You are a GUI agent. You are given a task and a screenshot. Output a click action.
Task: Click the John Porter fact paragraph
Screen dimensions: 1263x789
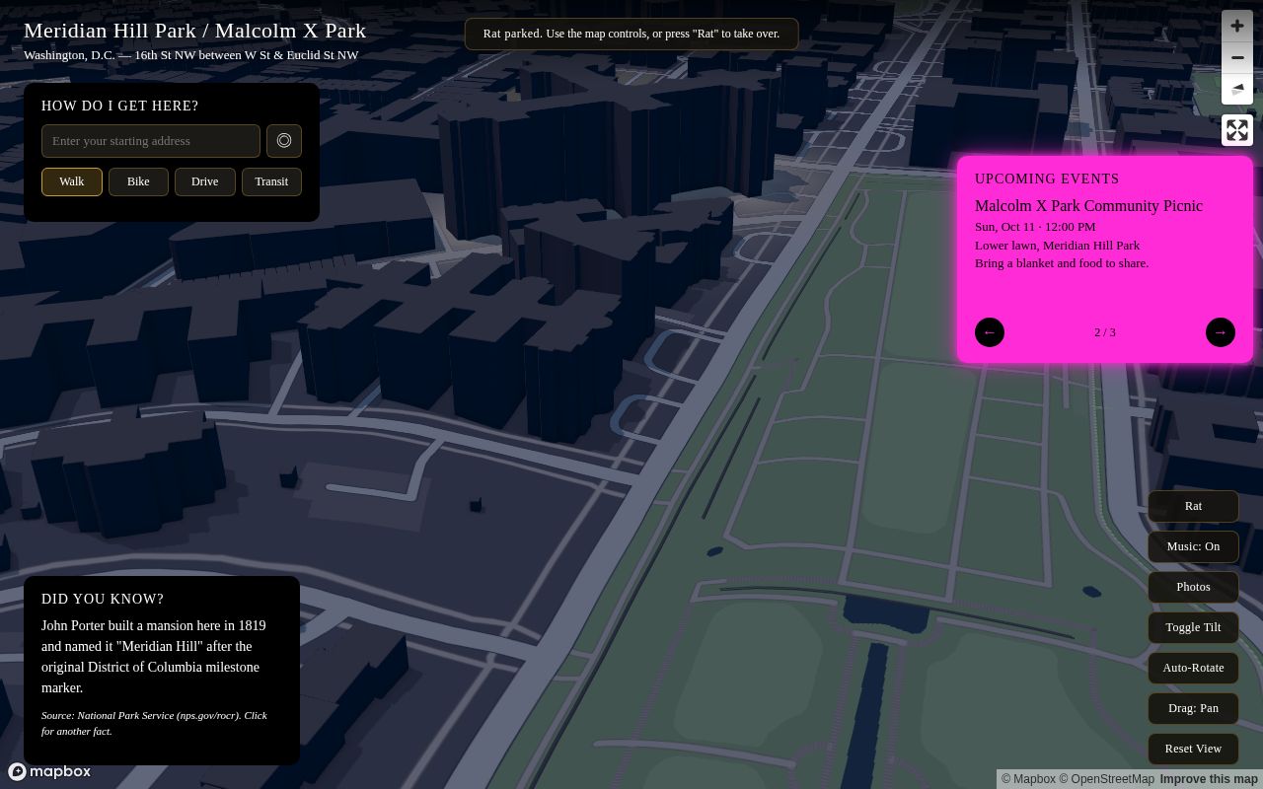[x=154, y=657]
